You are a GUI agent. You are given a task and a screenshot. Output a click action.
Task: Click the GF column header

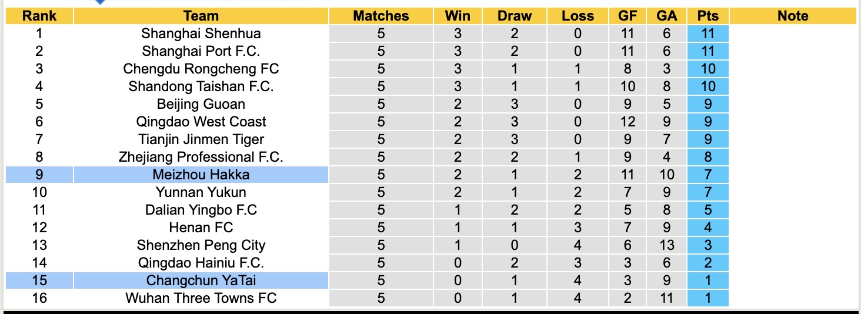click(x=628, y=16)
